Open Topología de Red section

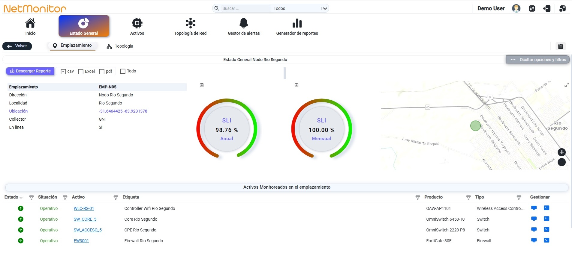190,27
